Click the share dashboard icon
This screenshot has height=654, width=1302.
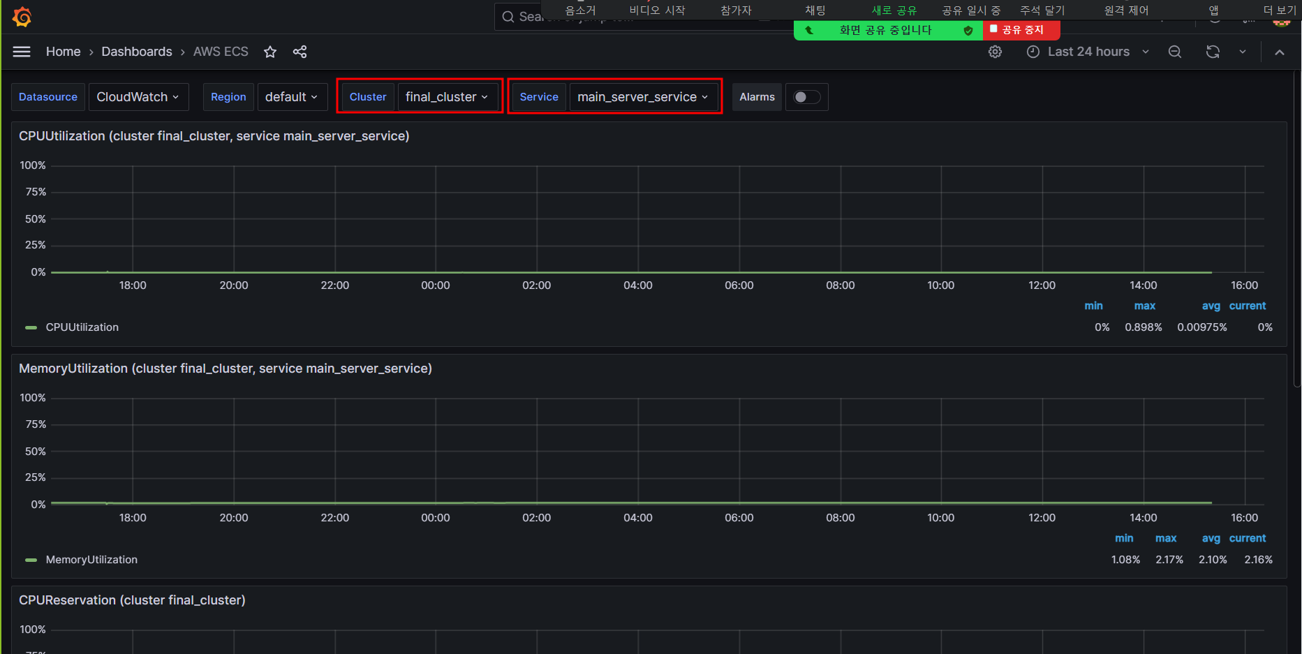tap(299, 52)
